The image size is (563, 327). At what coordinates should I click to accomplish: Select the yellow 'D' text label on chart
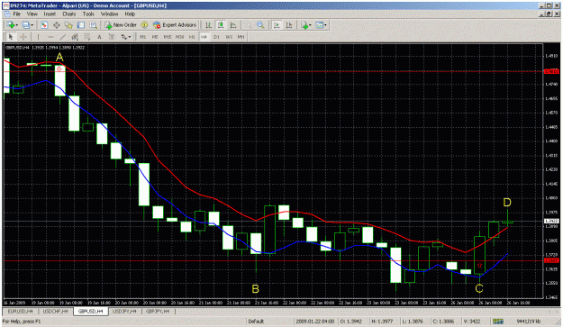click(x=506, y=203)
